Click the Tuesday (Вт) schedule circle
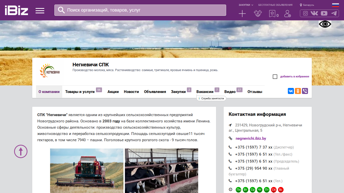Viewport: 344px width, 193px height. [246, 190]
